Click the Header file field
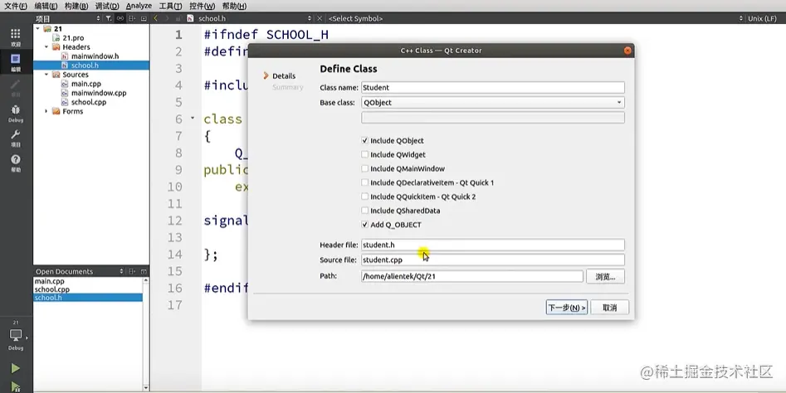 coord(493,245)
